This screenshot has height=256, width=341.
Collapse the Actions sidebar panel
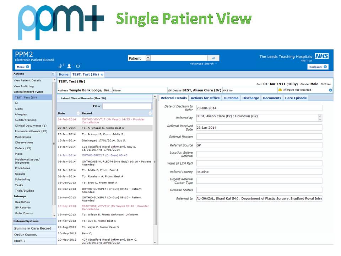(52, 74)
